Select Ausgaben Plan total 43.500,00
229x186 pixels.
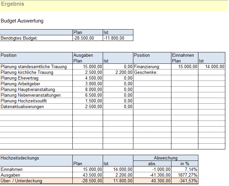tap(88, 175)
